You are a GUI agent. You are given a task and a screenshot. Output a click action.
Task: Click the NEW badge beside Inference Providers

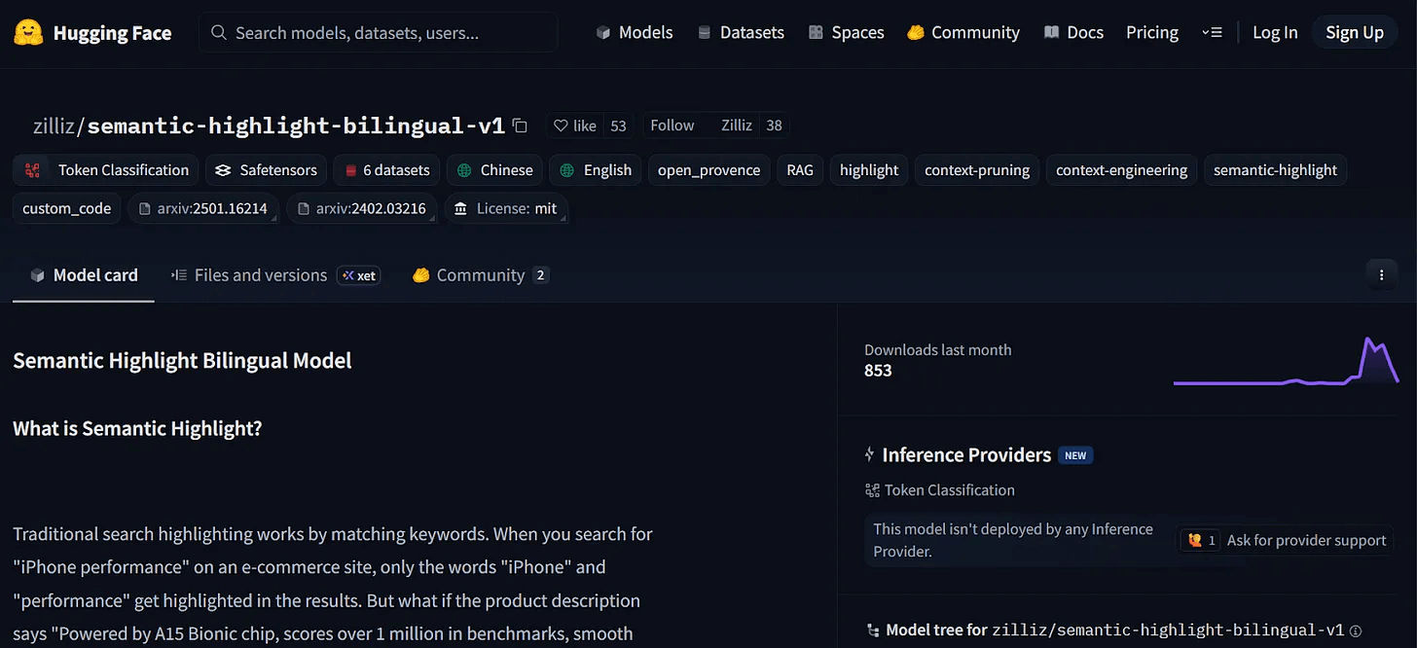[1075, 455]
